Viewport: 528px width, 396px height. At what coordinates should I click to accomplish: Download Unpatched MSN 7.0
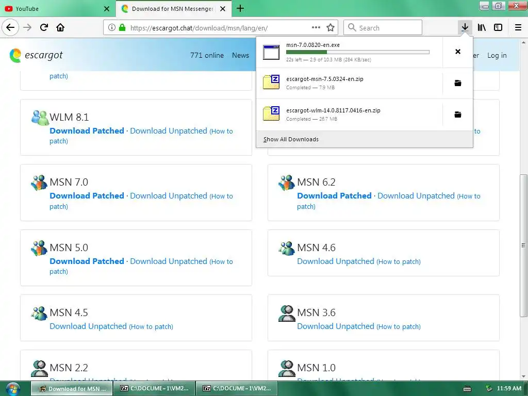point(169,196)
